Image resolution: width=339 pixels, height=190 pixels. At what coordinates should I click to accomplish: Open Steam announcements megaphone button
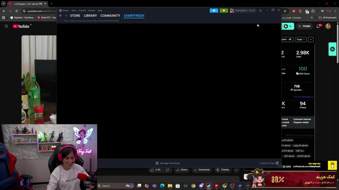click(x=214, y=11)
